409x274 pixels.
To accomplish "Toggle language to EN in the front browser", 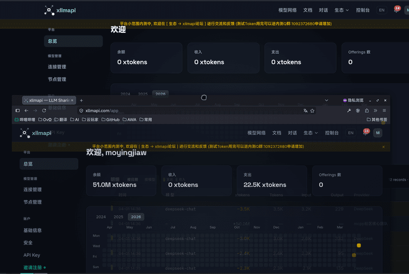I will point(350,133).
